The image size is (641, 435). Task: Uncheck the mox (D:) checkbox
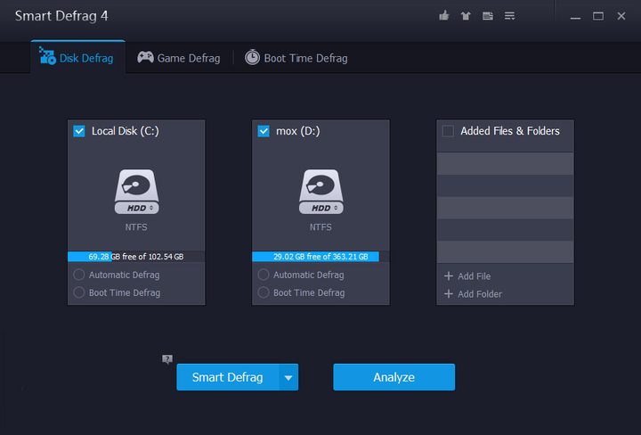click(x=264, y=131)
